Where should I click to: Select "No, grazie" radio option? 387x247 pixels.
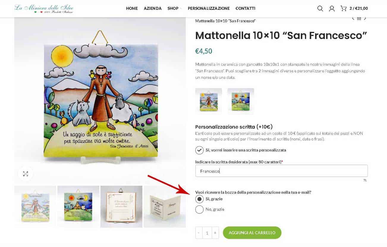199,209
